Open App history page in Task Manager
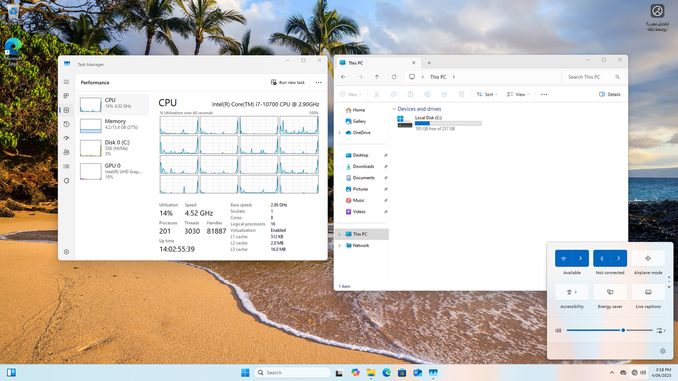Image resolution: width=678 pixels, height=381 pixels. click(67, 124)
